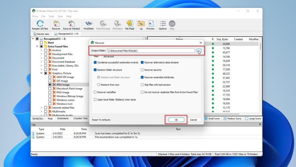Click the Find Previous toolbar icon
The width and height of the screenshot is (296, 167).
(103, 24)
